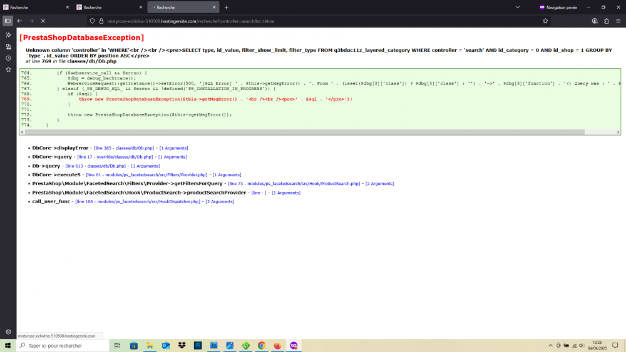Expand 2 Arguments for getFiltersForQuery row

(380, 184)
